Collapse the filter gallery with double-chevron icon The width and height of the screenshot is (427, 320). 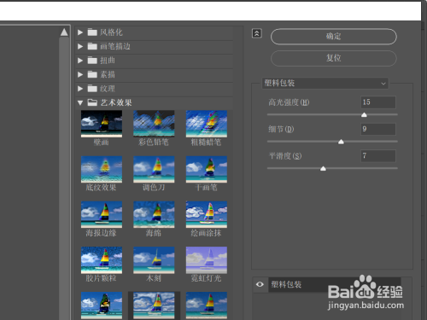tap(257, 33)
